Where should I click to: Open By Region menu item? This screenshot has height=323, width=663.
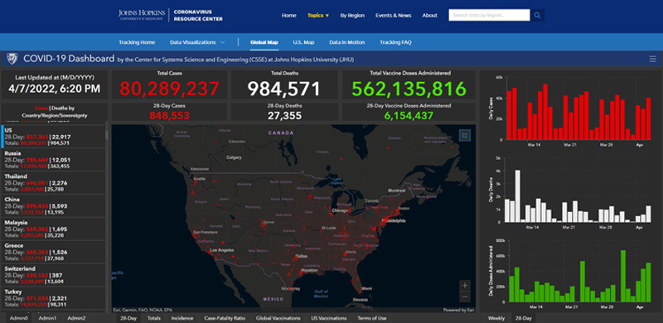click(x=352, y=15)
